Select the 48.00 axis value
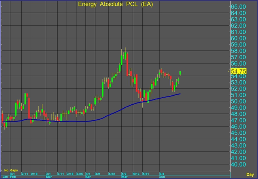The height and width of the screenshot is (179, 258). (x=238, y=114)
